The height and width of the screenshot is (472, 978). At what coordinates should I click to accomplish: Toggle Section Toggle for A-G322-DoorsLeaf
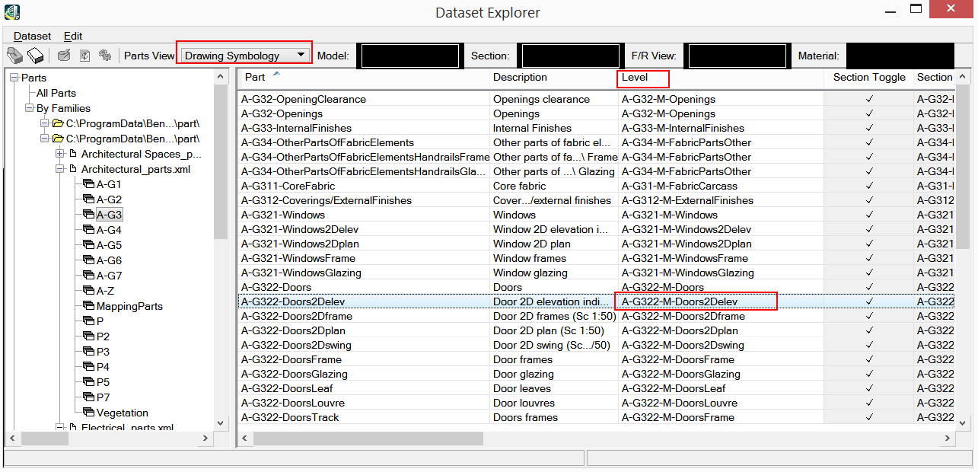pyautogui.click(x=869, y=388)
